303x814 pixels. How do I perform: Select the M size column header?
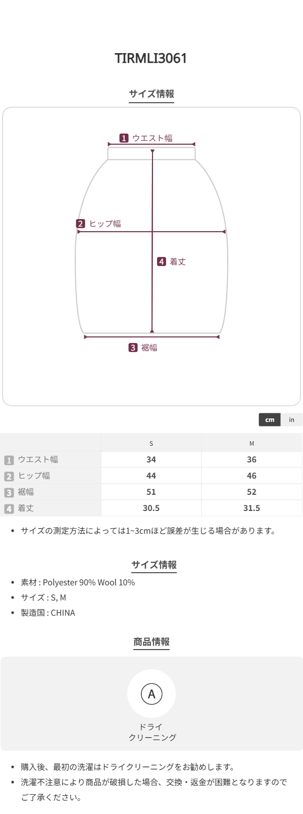click(251, 444)
